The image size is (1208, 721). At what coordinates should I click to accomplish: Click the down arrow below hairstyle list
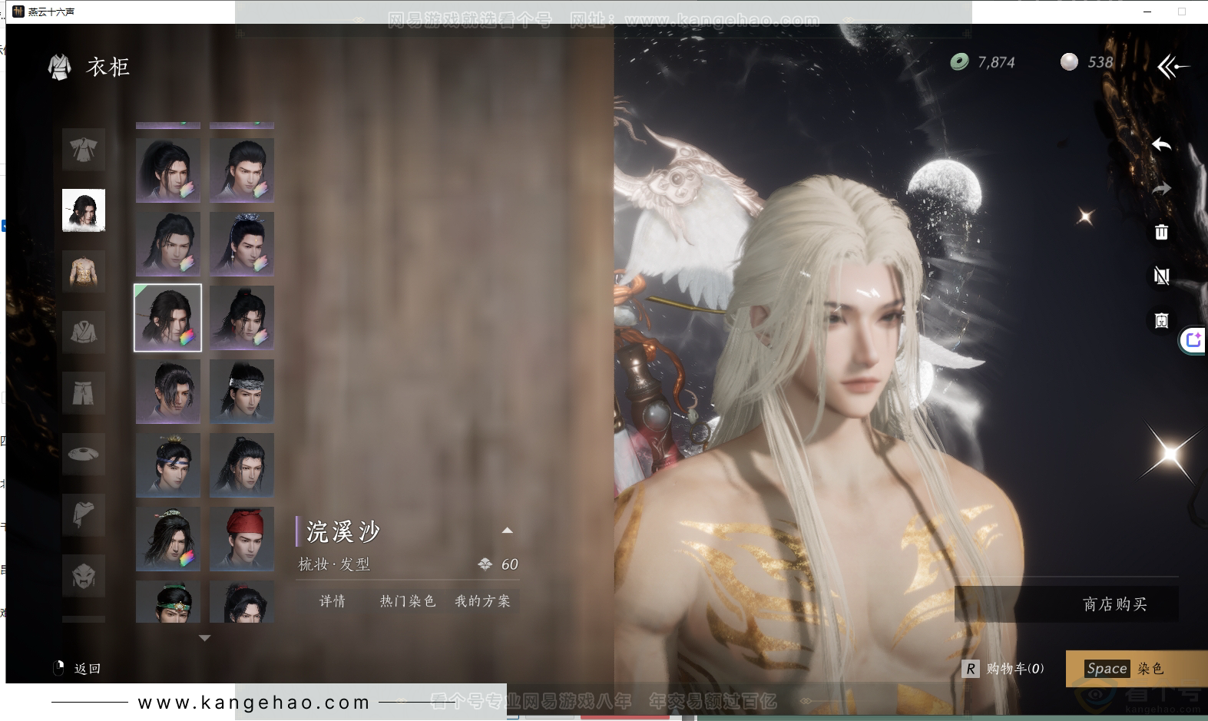click(205, 638)
